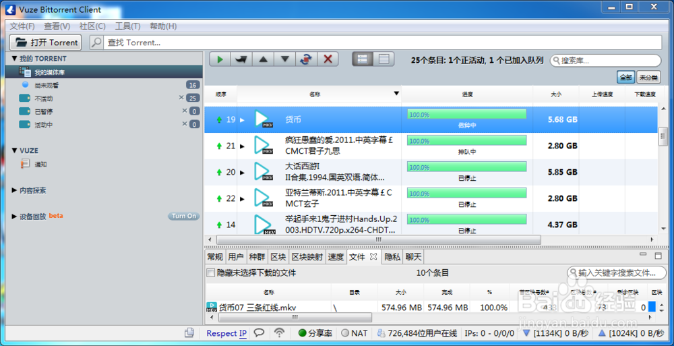Click the chat bubble icon in status bar
The image size is (674, 346).
click(x=259, y=333)
